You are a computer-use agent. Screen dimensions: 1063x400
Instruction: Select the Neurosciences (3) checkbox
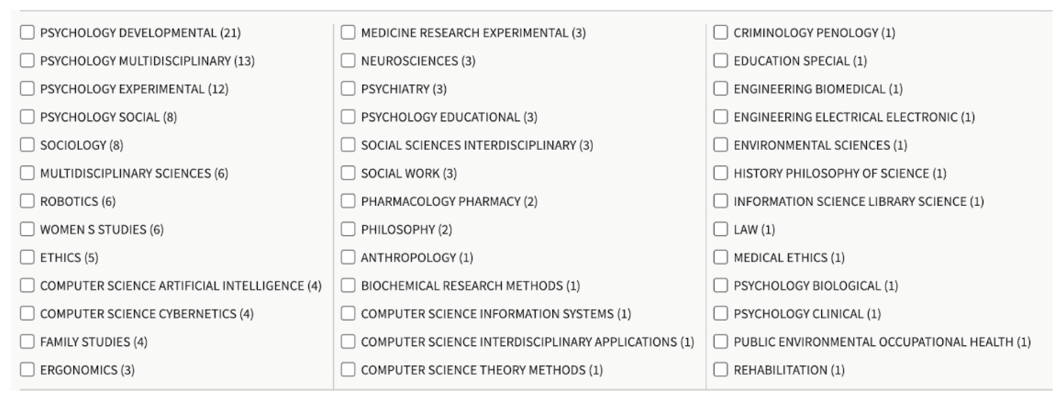click(348, 61)
